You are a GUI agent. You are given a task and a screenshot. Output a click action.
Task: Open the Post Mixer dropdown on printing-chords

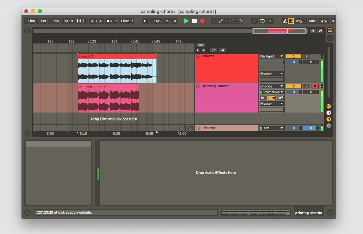tap(271, 92)
